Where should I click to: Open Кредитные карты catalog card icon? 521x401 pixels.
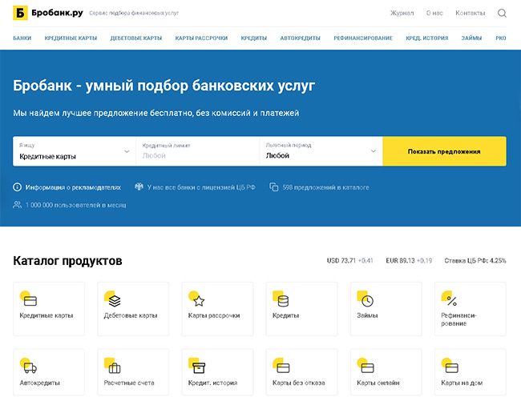pyautogui.click(x=29, y=299)
